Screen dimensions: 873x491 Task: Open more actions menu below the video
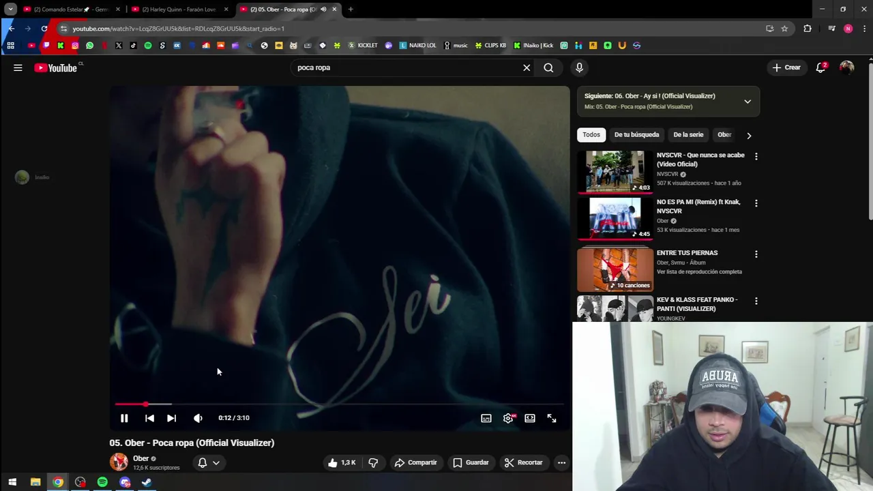(x=561, y=463)
